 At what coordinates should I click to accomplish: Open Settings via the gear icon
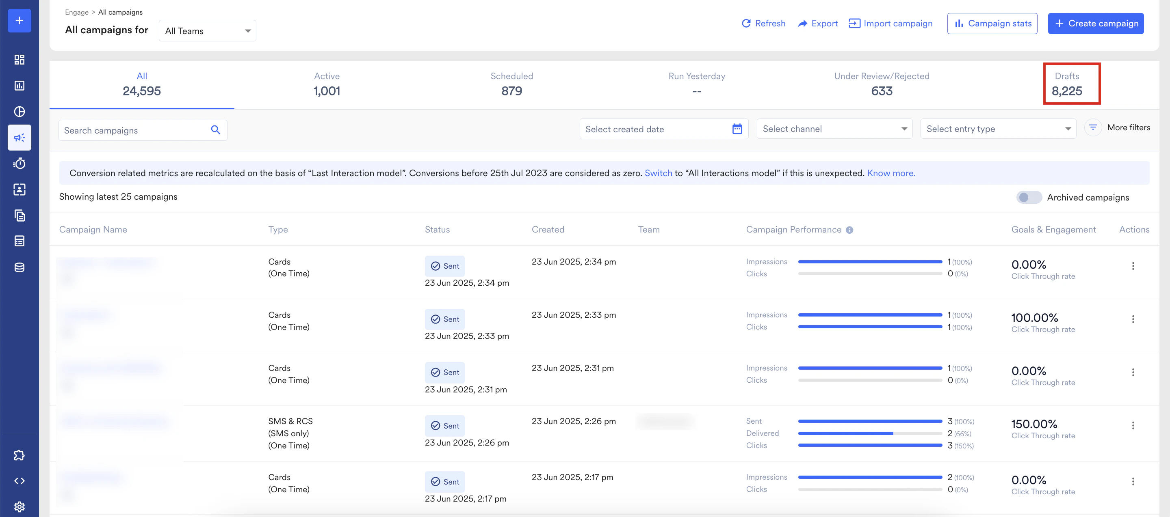coord(19,506)
